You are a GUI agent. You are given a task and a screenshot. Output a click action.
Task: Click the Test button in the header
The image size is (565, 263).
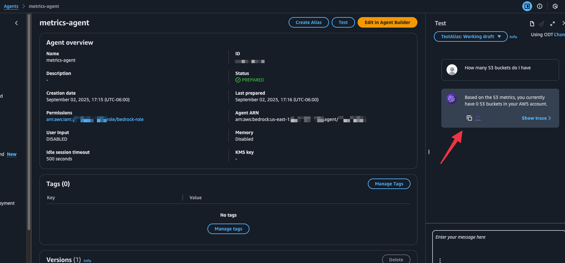coord(343,22)
